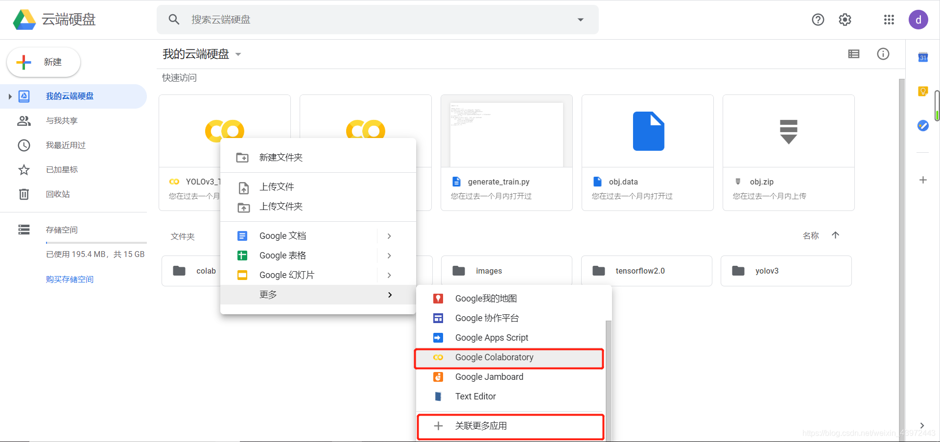
Task: Open the search options dropdown arrow
Action: (581, 20)
